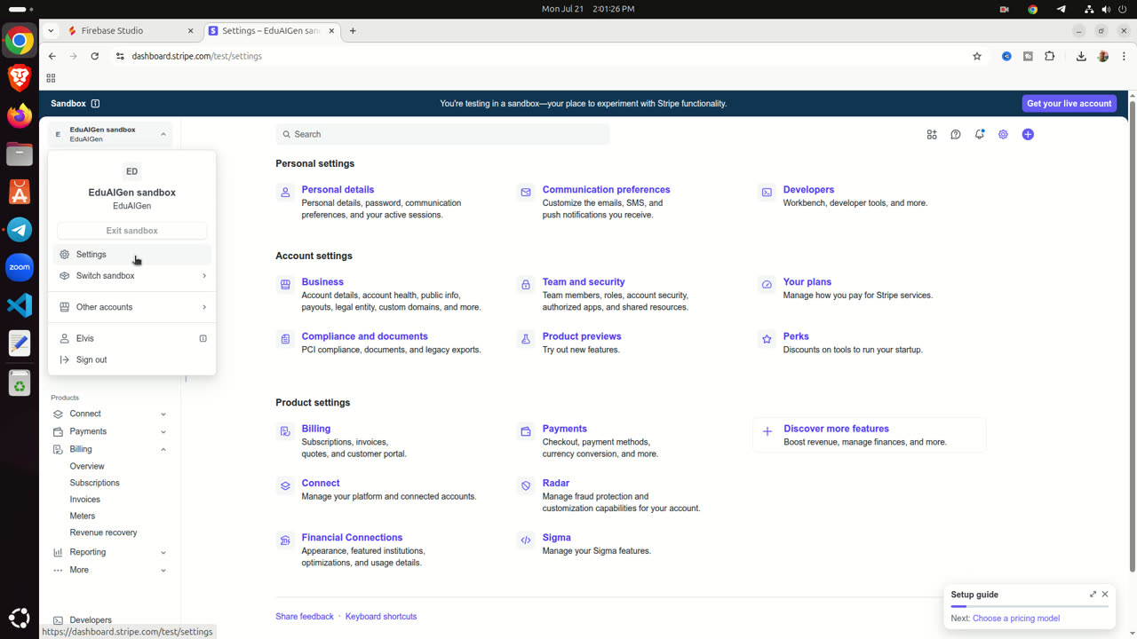Switch to the Firebase Studio tab
Screen dimensions: 1137x639
coord(131,31)
